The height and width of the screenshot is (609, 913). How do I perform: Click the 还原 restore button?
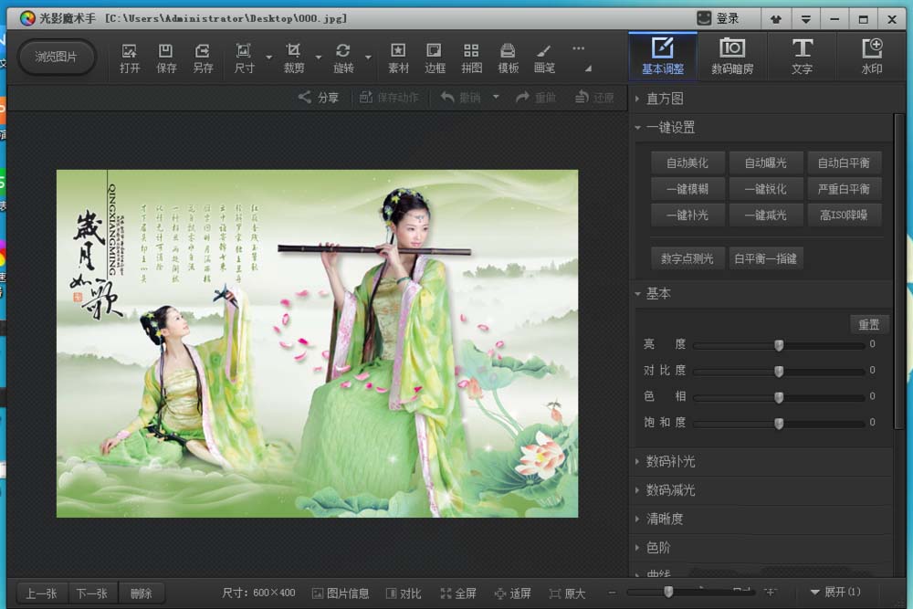(x=594, y=97)
